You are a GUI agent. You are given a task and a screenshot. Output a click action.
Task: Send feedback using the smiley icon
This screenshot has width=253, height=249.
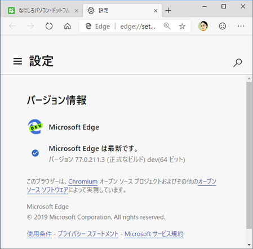click(x=223, y=26)
